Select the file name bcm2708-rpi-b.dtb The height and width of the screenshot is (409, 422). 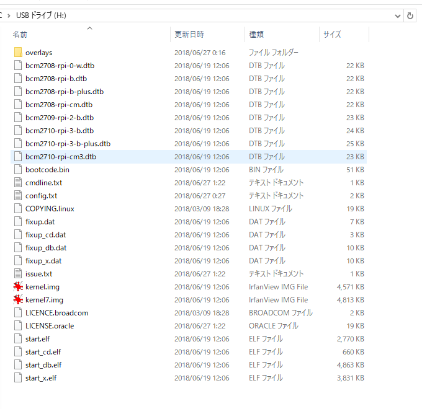(56, 79)
